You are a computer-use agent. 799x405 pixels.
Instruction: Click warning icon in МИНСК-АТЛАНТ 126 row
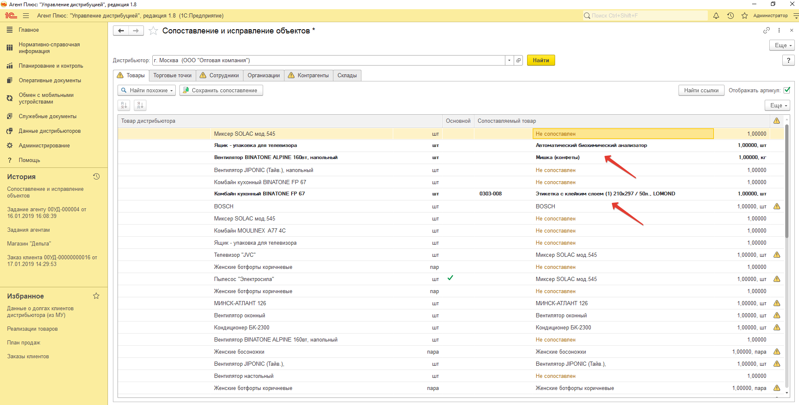click(x=777, y=303)
